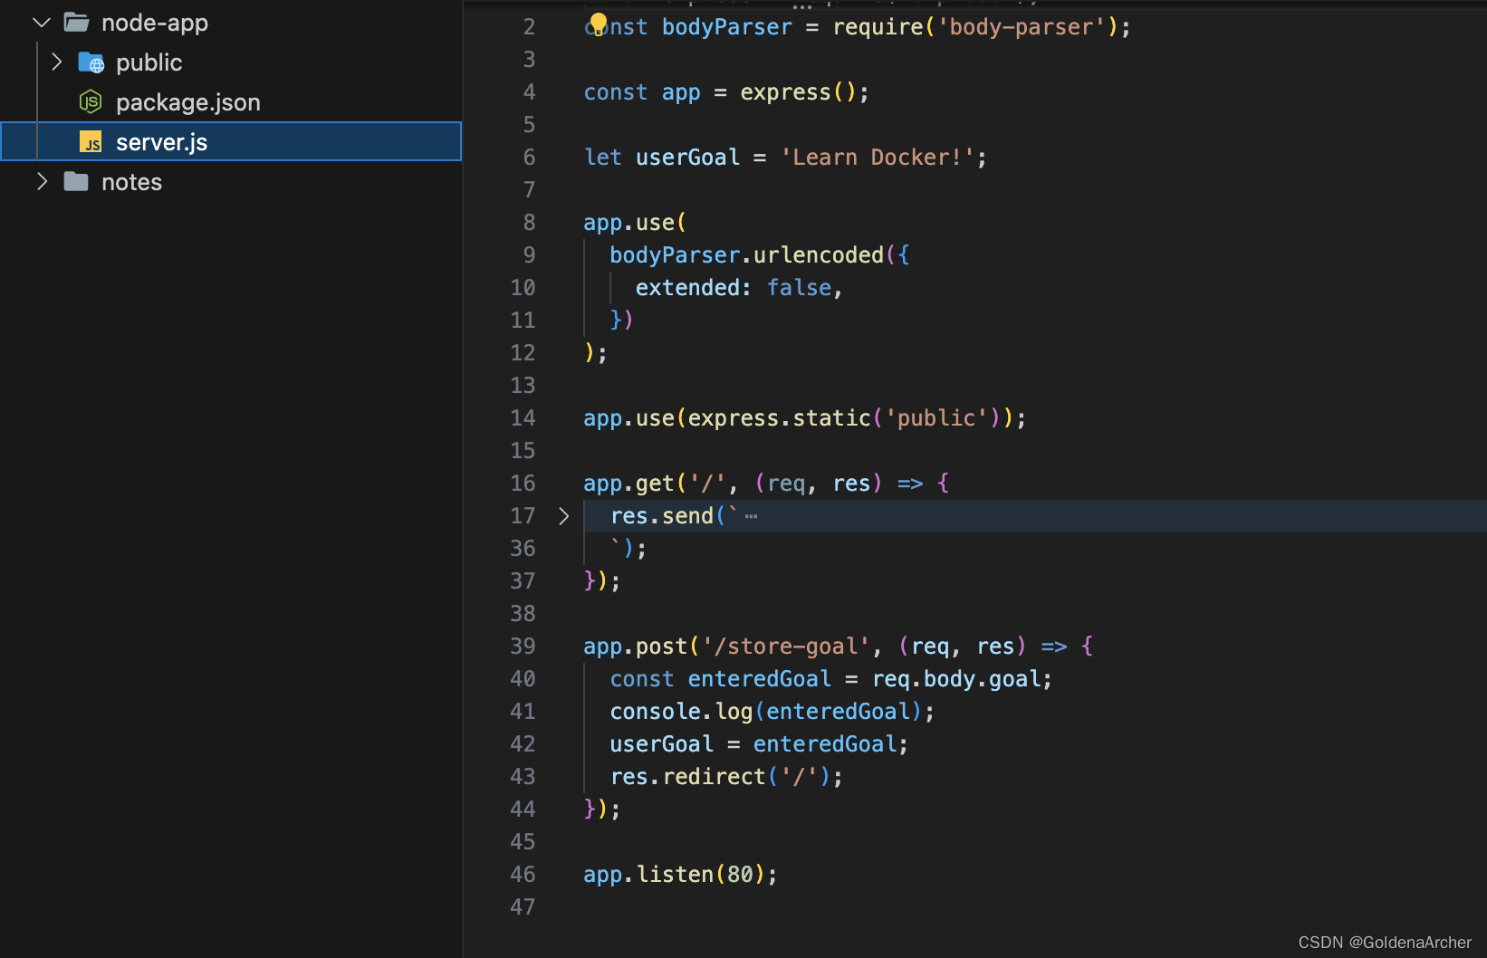Click enteredGoal declaration on line 40

760,679
